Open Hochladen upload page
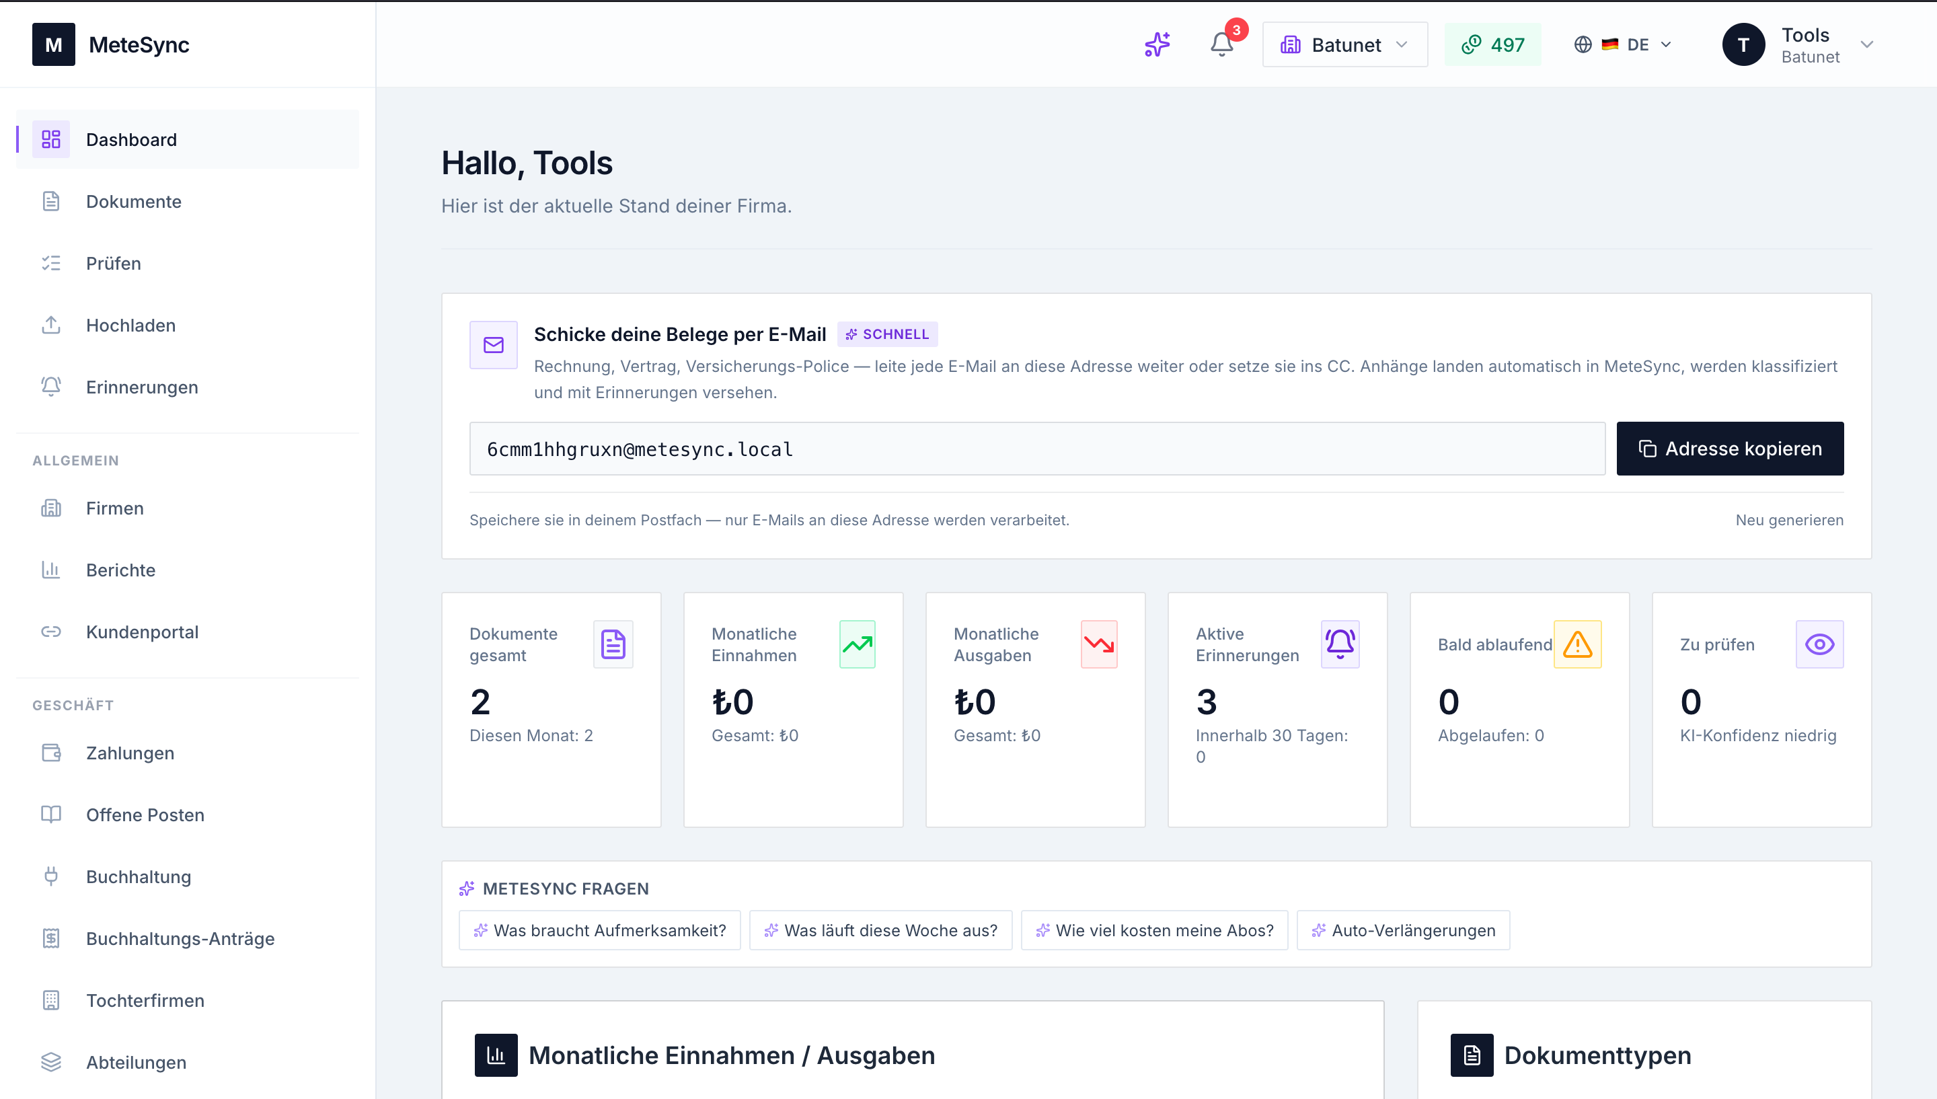The width and height of the screenshot is (1937, 1099). 187,326
